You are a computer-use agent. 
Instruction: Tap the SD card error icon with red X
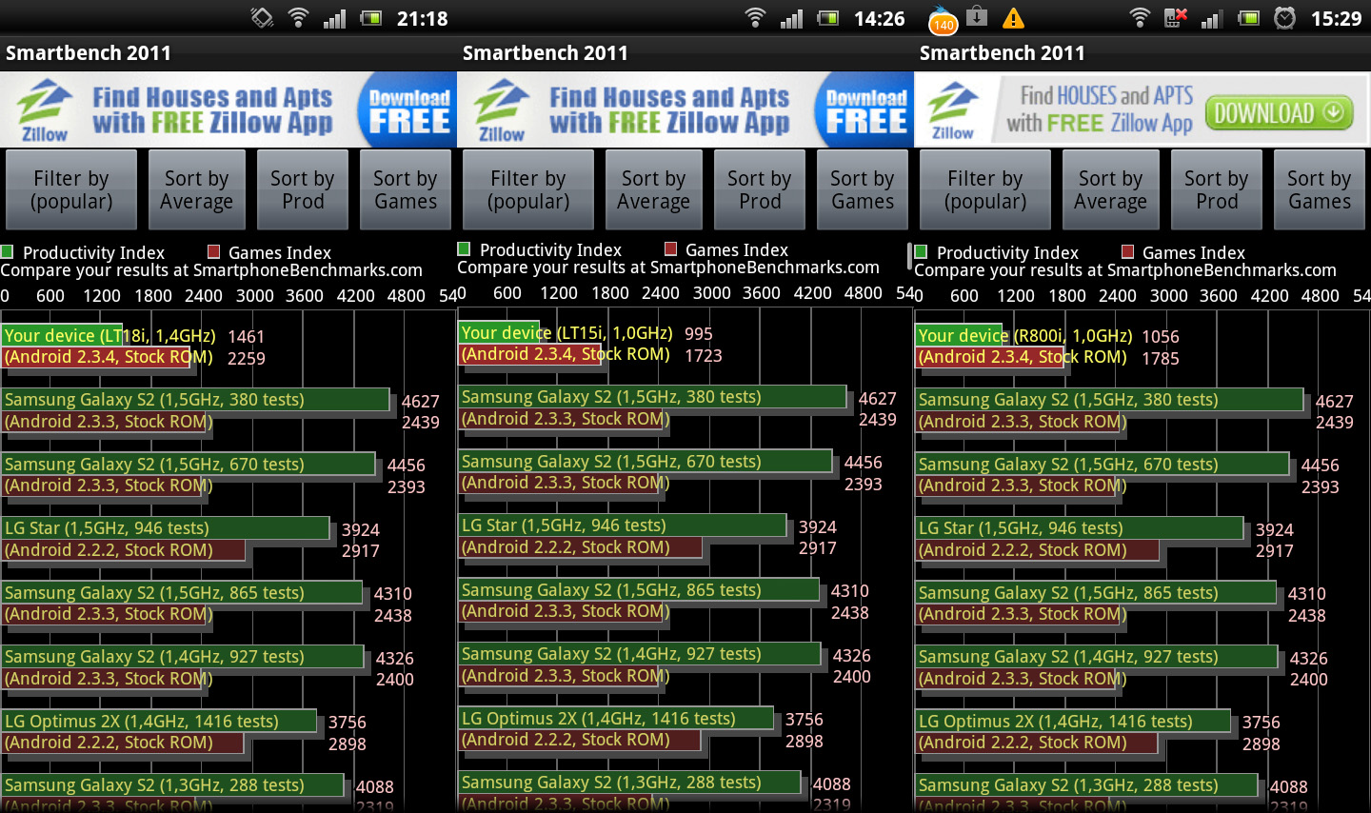click(x=1176, y=17)
